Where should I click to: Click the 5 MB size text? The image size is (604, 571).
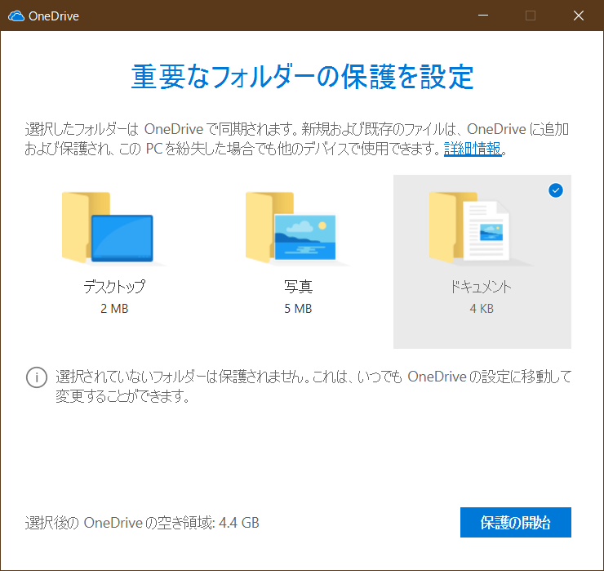pos(298,309)
